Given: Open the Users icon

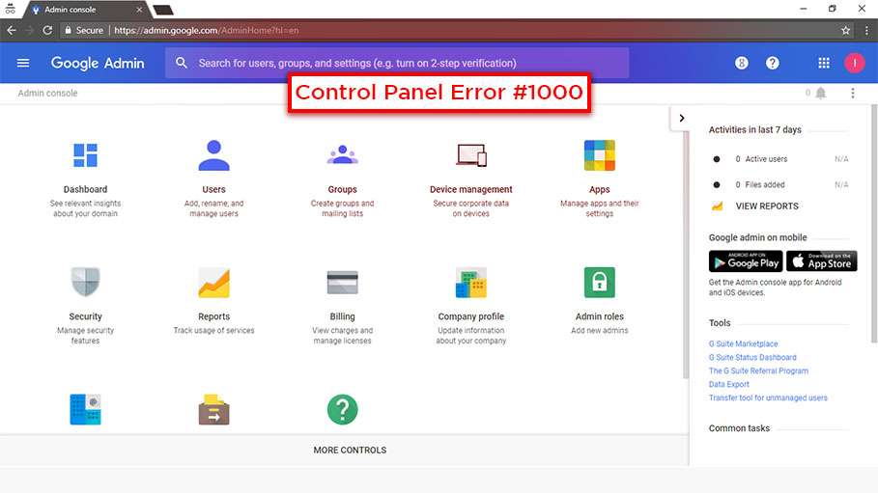Looking at the screenshot, I should pos(213,155).
